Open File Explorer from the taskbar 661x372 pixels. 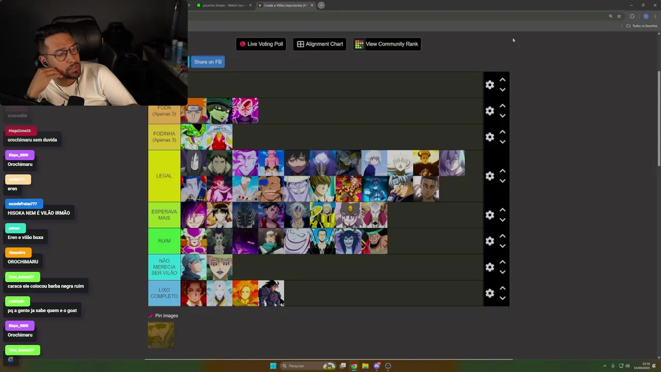click(365, 366)
